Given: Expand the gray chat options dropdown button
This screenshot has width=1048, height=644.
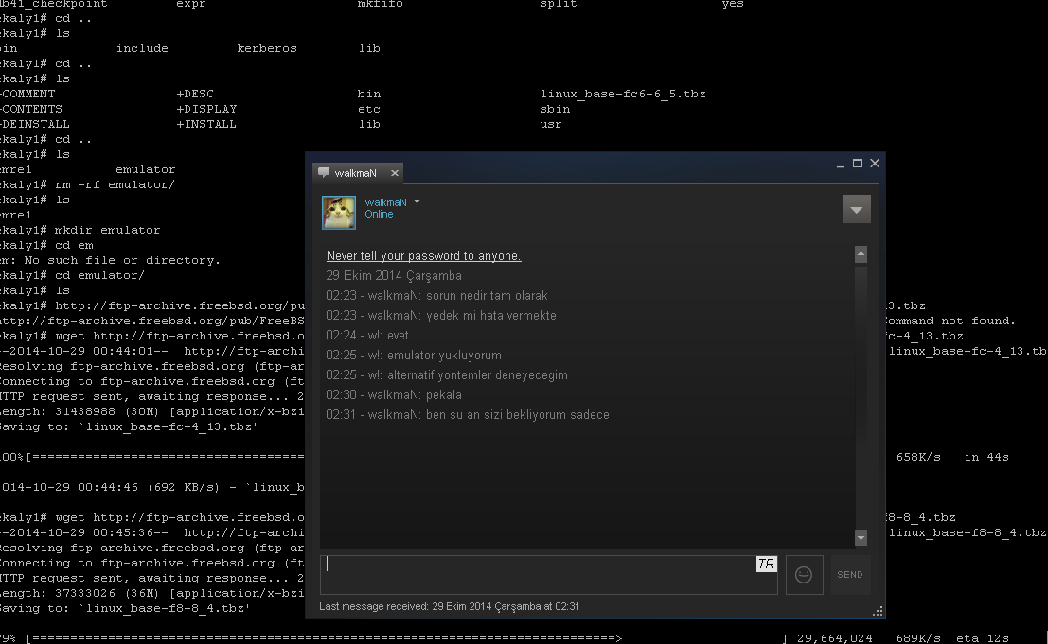Looking at the screenshot, I should coord(856,210).
